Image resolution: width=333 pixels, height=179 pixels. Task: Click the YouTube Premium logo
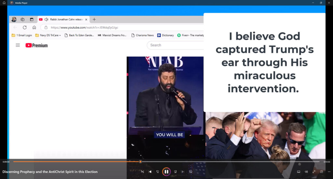point(36,45)
